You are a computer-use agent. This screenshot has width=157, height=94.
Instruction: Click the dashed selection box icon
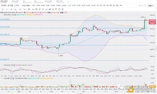59,9
